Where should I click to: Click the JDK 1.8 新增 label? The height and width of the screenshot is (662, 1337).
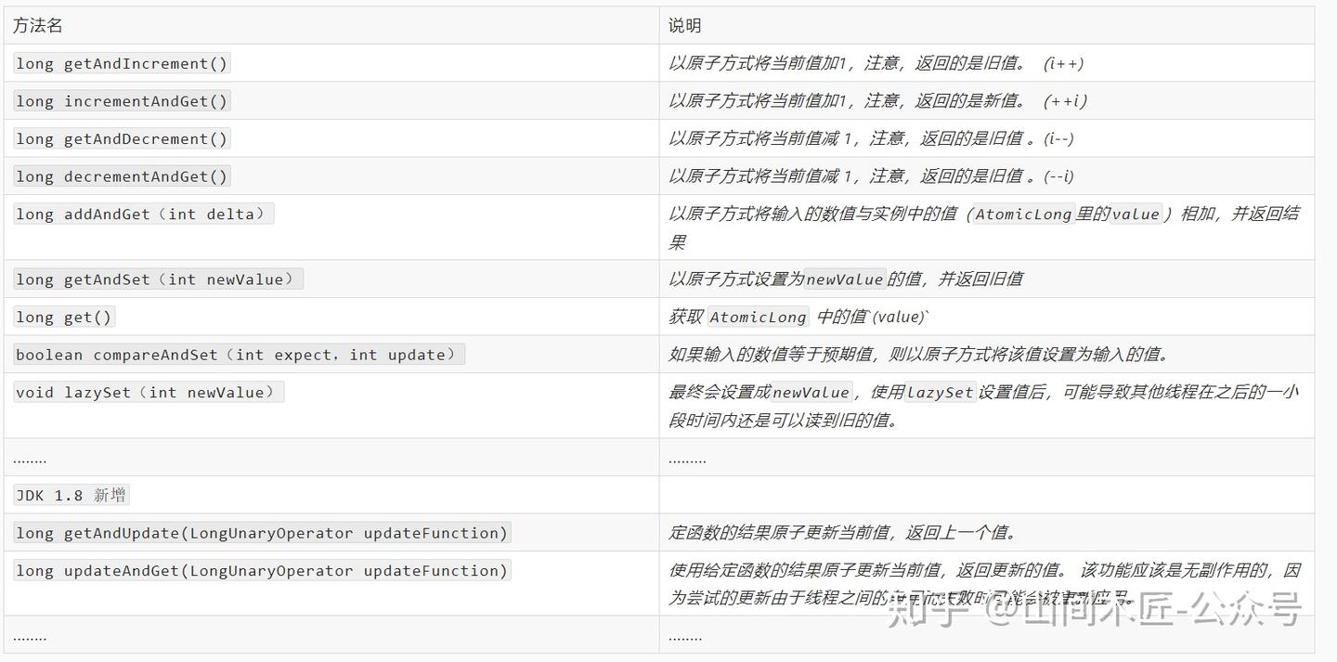pyautogui.click(x=71, y=495)
